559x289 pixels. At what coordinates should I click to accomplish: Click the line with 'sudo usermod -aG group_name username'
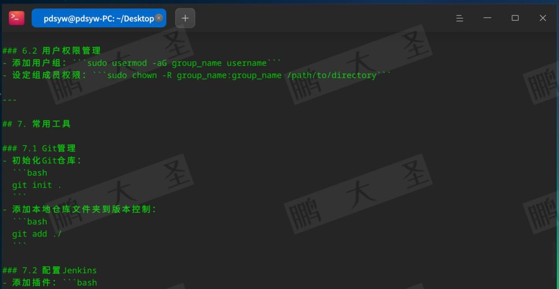142,63
